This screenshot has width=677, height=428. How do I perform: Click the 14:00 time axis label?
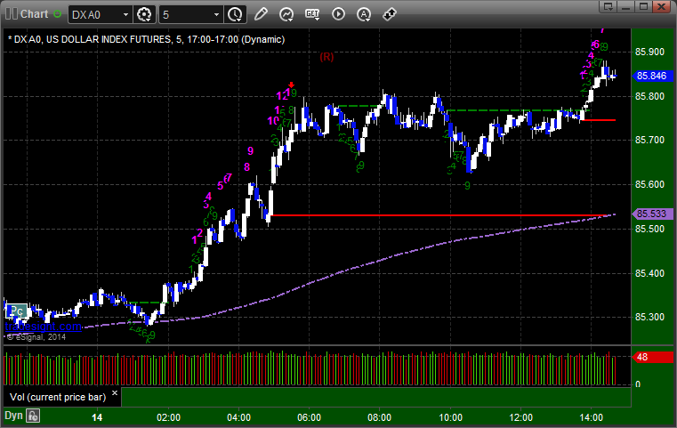point(591,417)
